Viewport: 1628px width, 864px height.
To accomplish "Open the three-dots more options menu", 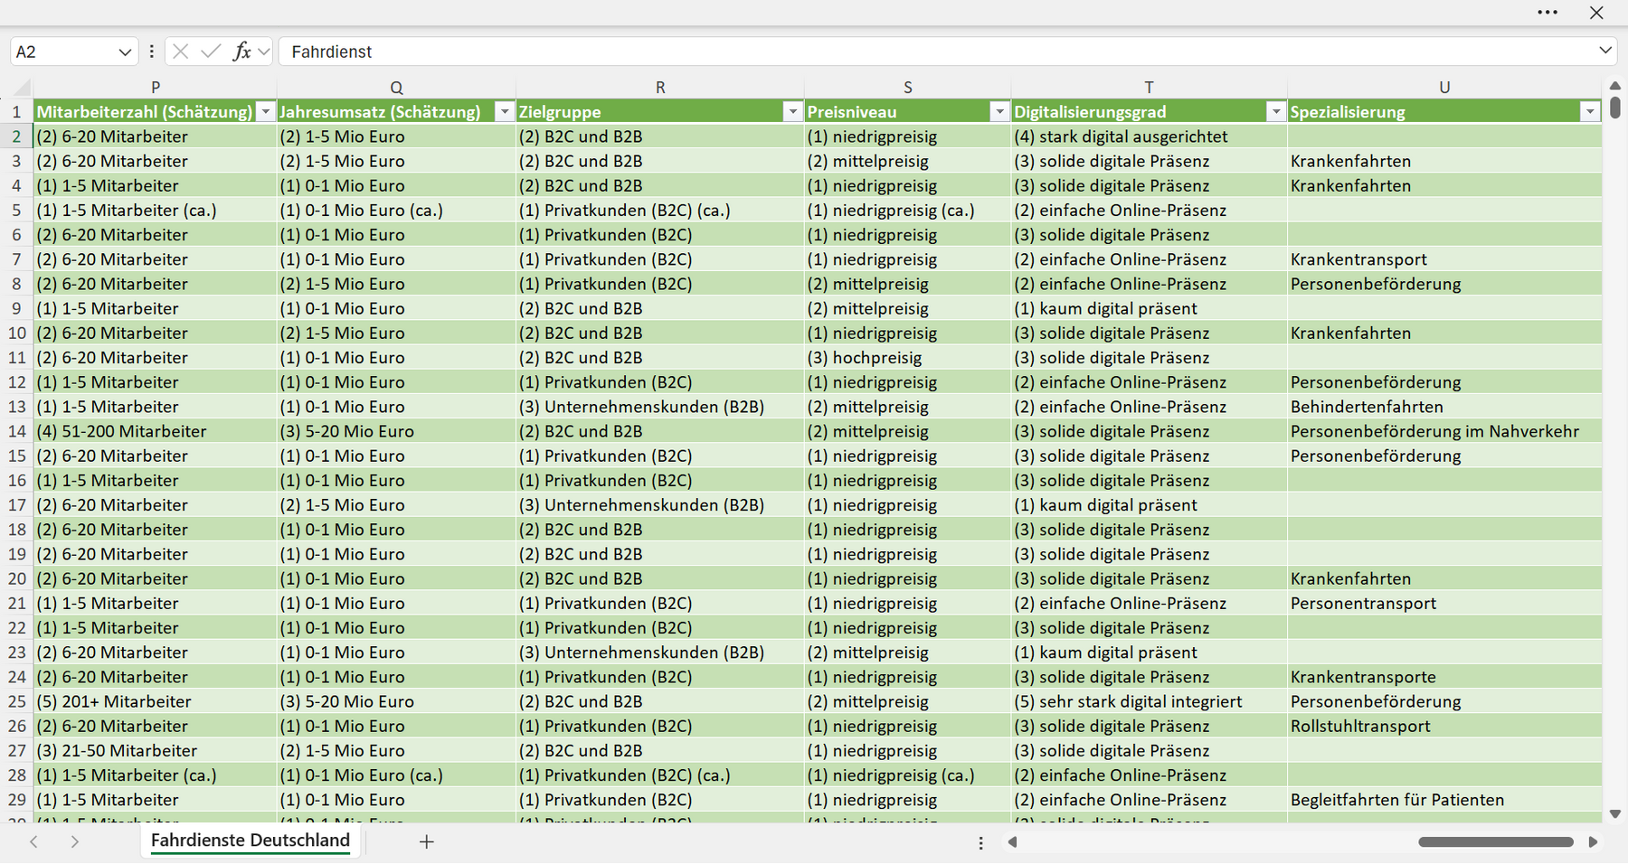I will [1548, 13].
